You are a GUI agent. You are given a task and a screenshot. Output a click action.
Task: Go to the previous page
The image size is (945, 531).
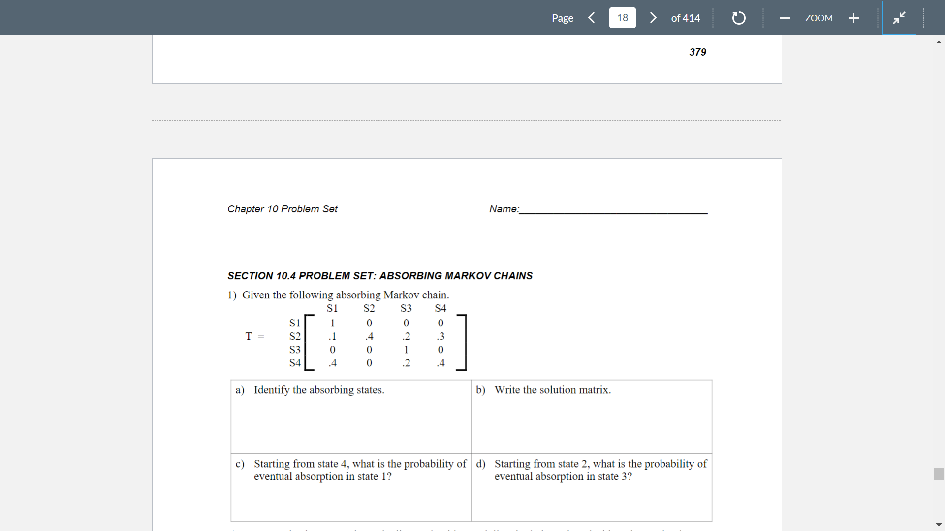[591, 18]
